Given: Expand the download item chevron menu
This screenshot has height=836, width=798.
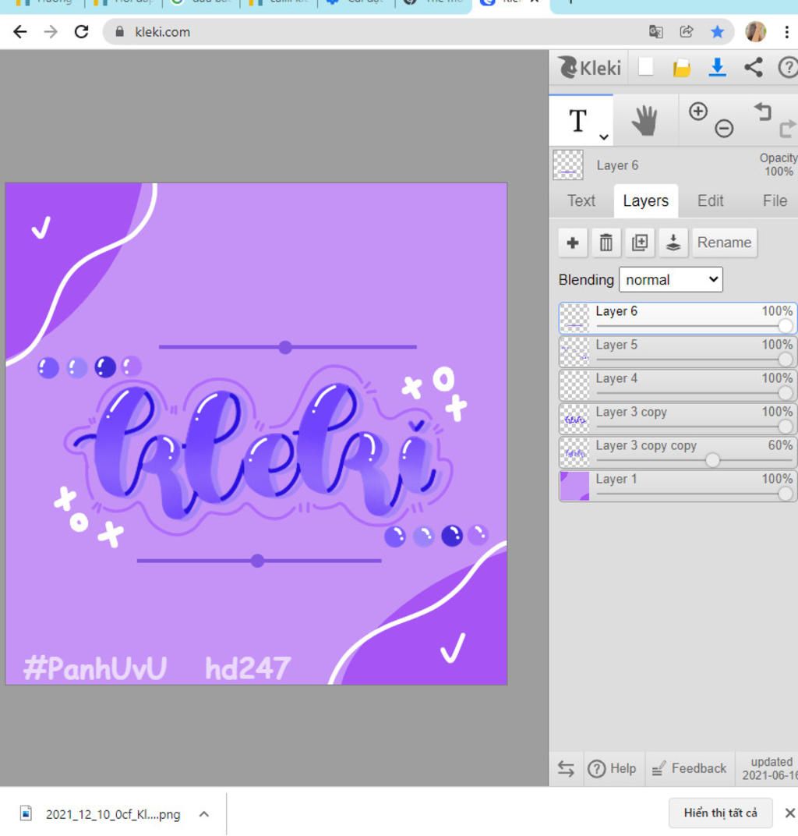Looking at the screenshot, I should (x=203, y=814).
